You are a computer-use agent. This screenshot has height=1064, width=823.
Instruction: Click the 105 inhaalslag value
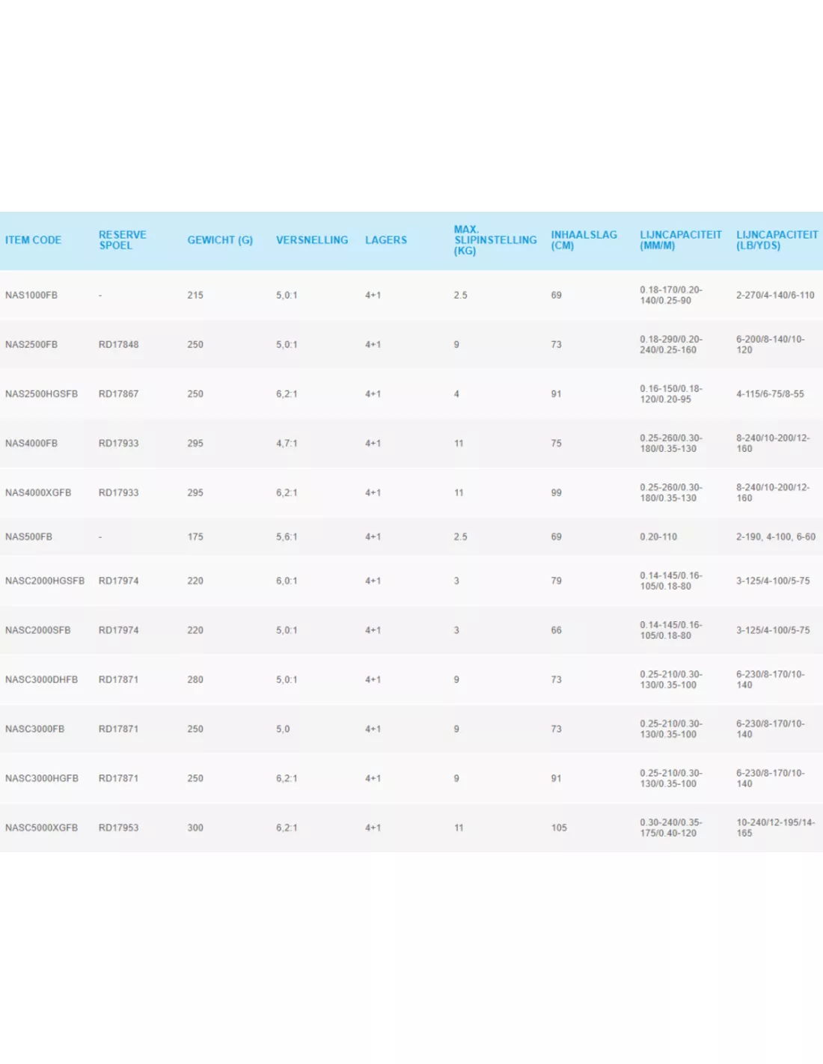coord(559,828)
